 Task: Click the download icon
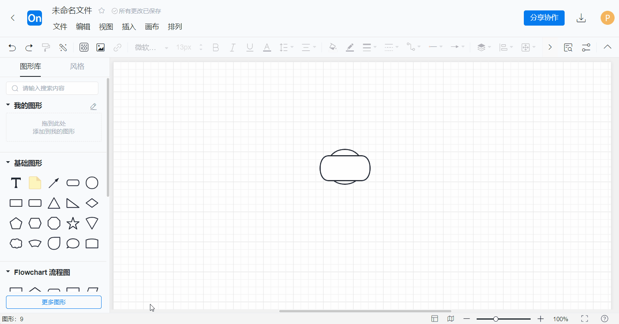coord(581,18)
